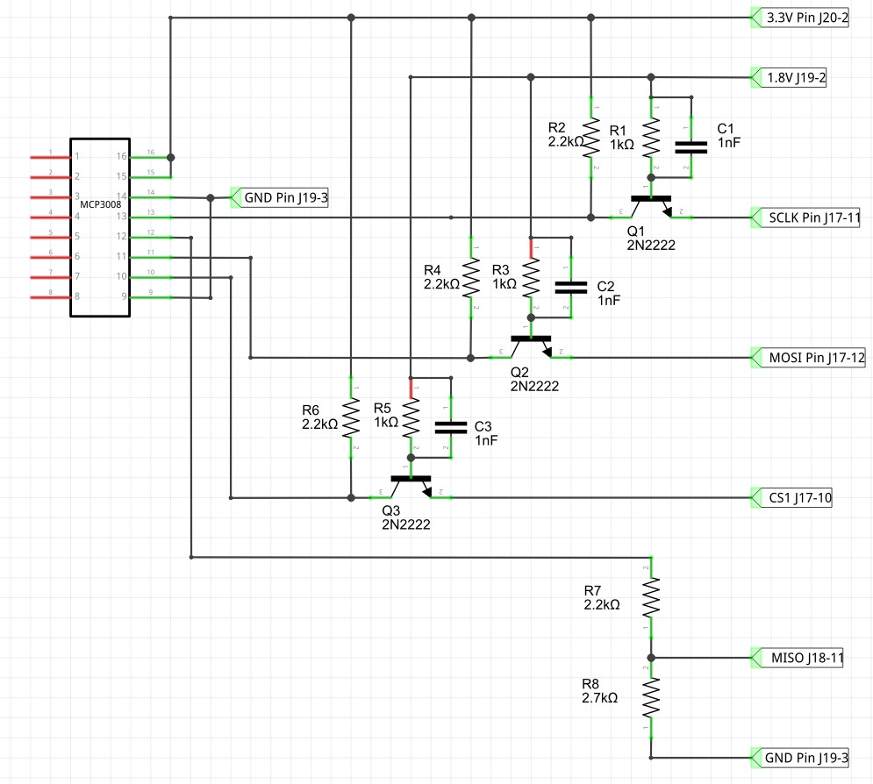Image resolution: width=873 pixels, height=784 pixels.
Task: Click the 'R4 2.2kΩ' text label
Action: tap(441, 277)
